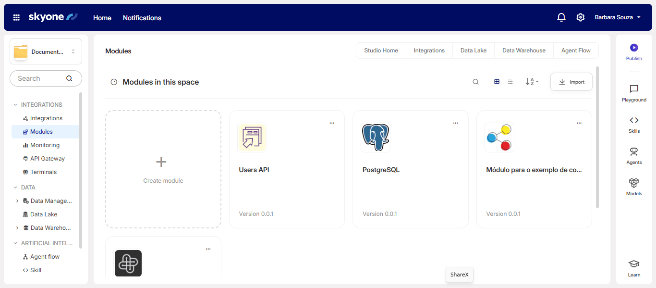Open the Models cube icon
Viewport: 656px width, 288px height.
(x=634, y=183)
